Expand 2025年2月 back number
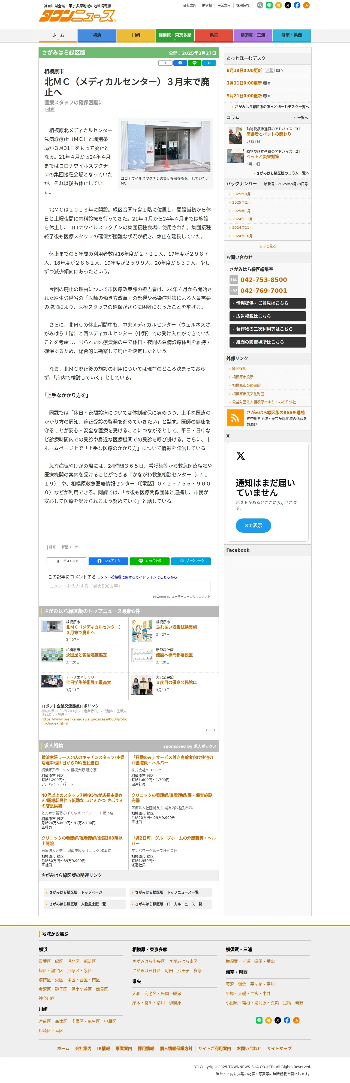Screen dimensions: 350x1083 point(241,203)
